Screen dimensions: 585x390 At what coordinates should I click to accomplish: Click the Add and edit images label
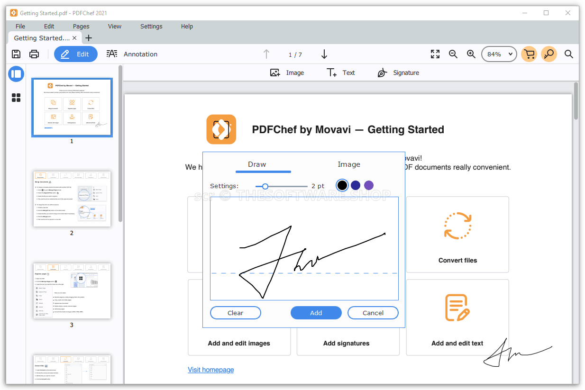click(239, 343)
